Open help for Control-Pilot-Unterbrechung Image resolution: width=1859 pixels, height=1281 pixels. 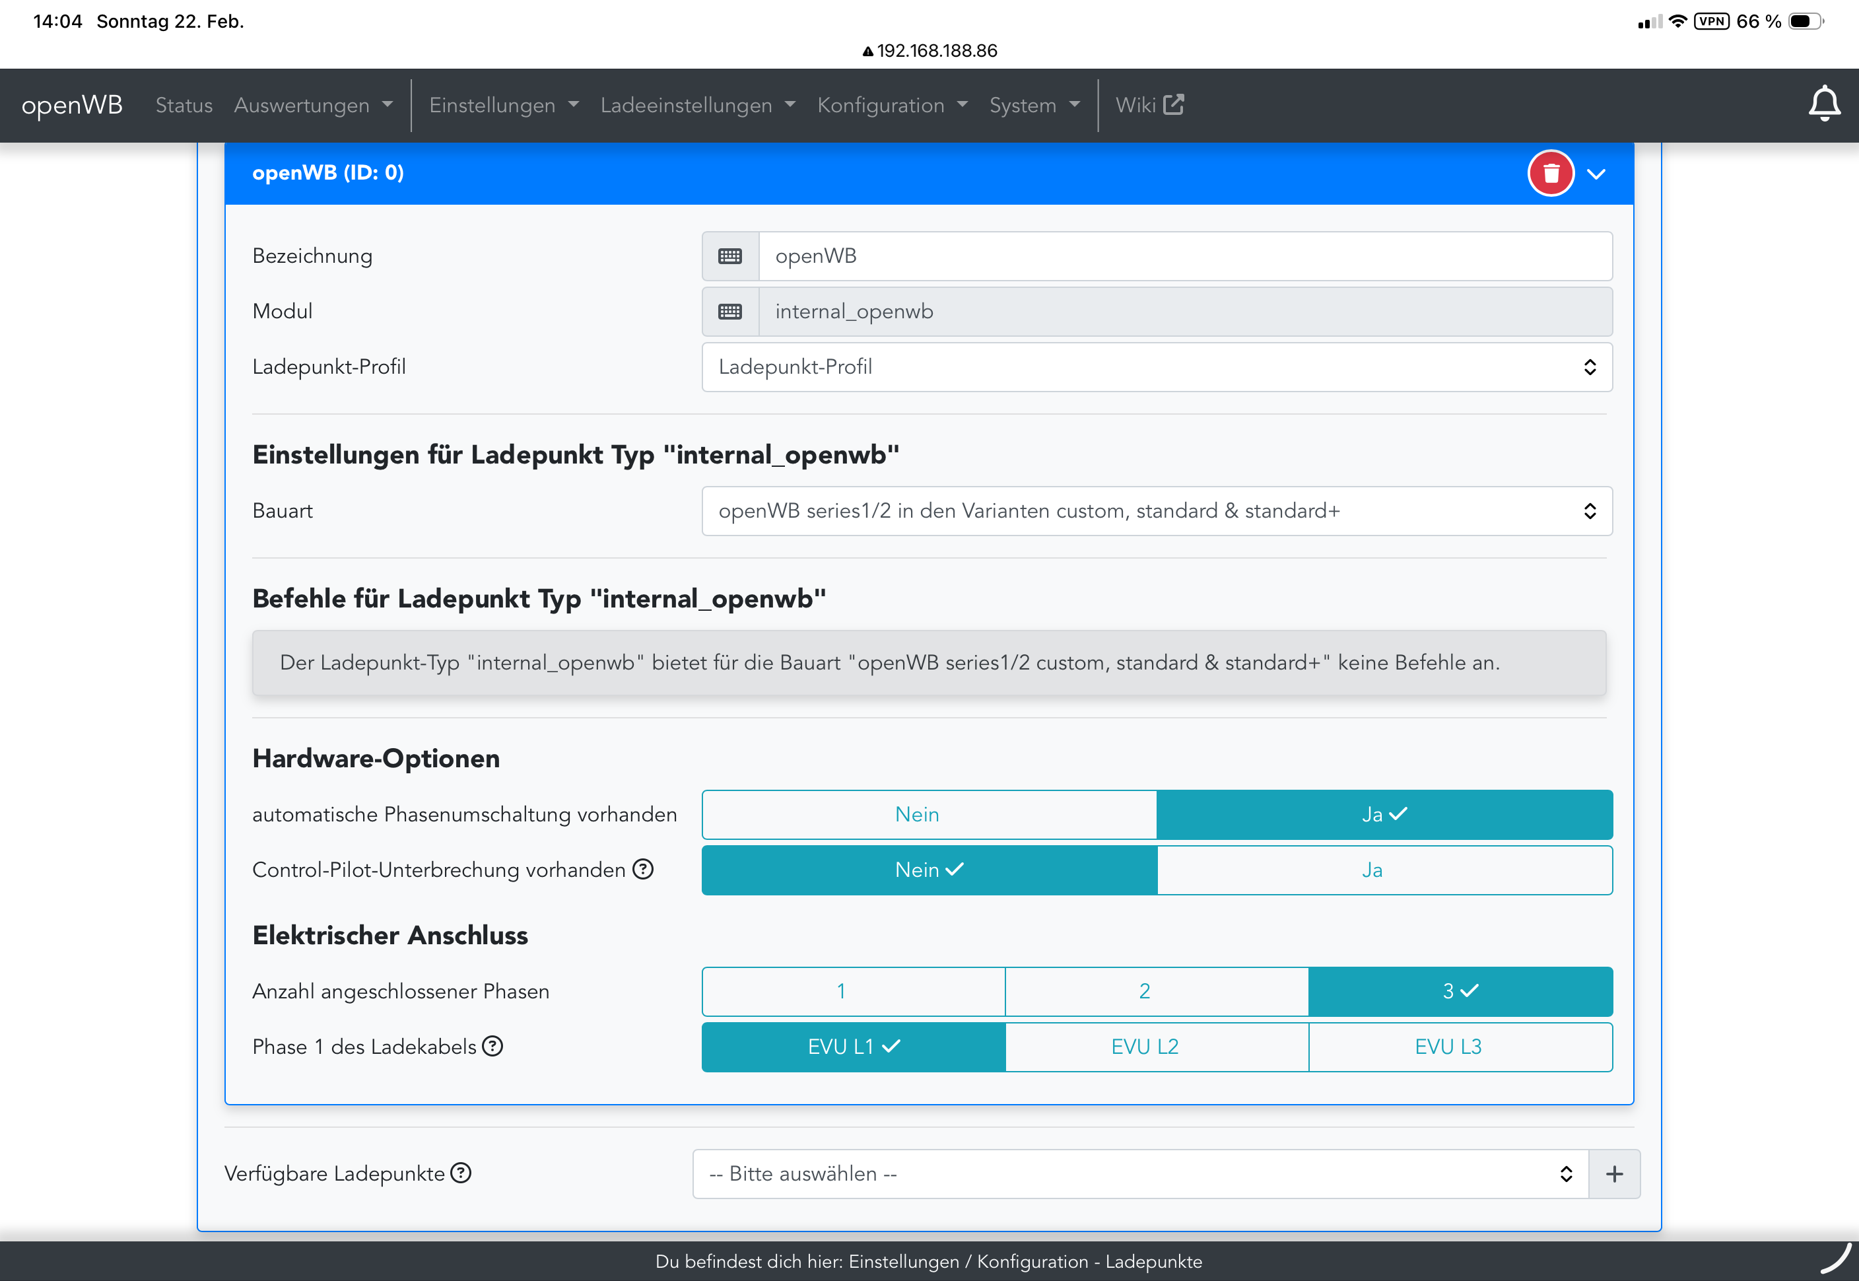tap(643, 869)
